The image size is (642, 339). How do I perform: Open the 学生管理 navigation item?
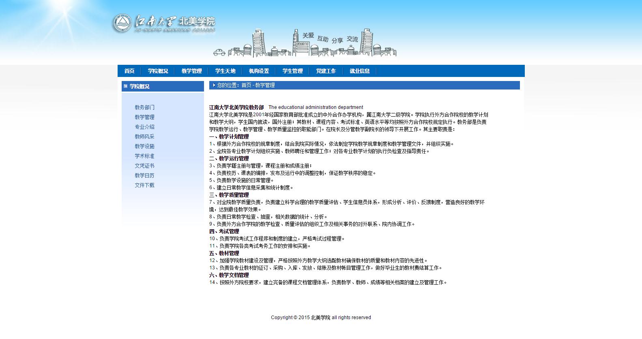click(x=292, y=71)
